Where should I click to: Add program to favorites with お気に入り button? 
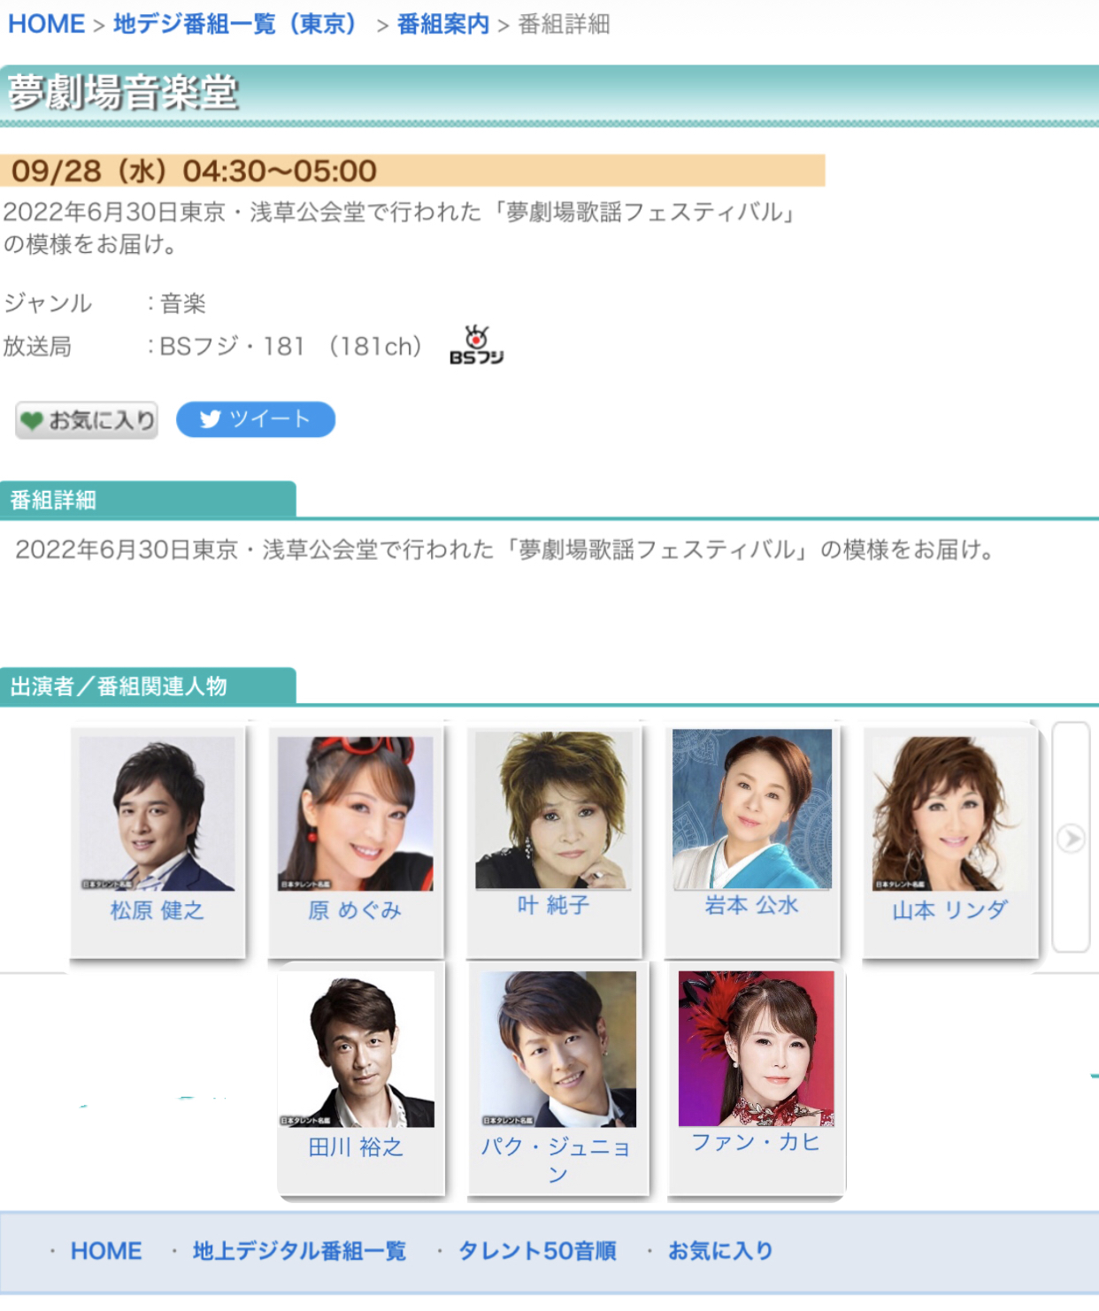[x=87, y=420]
